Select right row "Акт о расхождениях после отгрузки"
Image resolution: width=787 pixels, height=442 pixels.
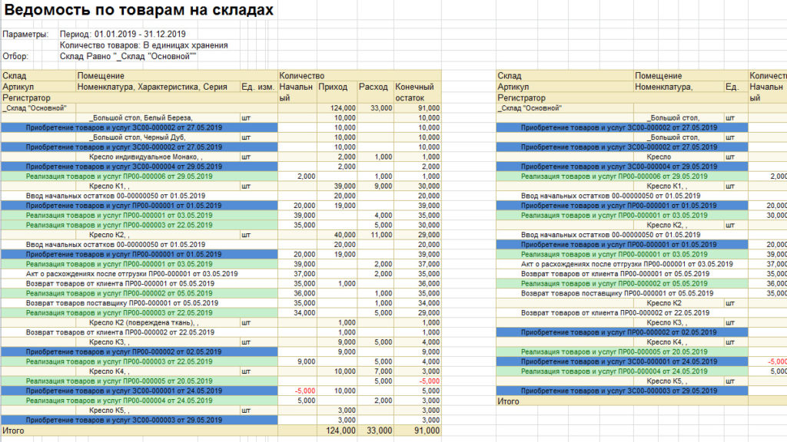623,264
